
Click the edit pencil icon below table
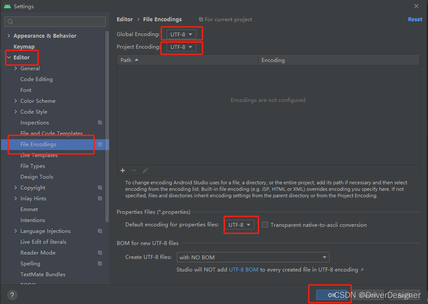[x=145, y=170]
